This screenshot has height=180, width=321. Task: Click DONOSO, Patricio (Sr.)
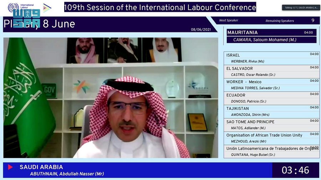coord(249,101)
